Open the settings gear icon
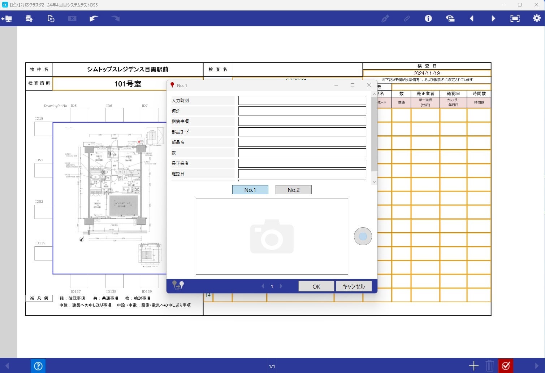This screenshot has height=373, width=545. pyautogui.click(x=537, y=18)
